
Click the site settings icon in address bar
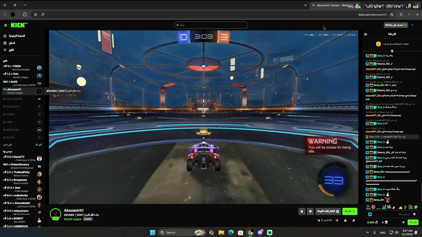pyautogui.click(x=392, y=14)
